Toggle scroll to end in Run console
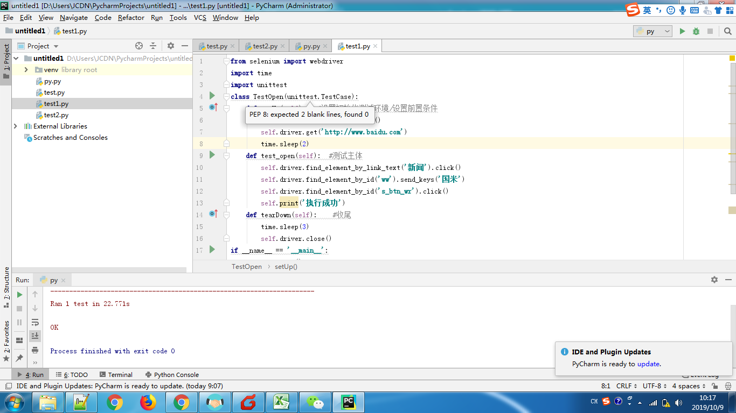736x413 pixels. pos(35,336)
